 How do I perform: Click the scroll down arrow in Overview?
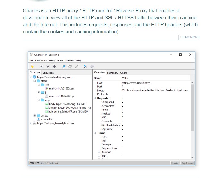click(x=192, y=157)
